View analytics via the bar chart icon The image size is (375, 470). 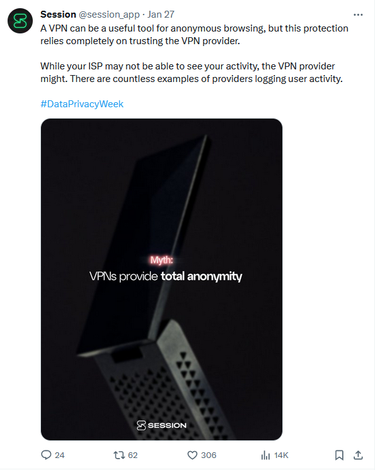(x=265, y=455)
